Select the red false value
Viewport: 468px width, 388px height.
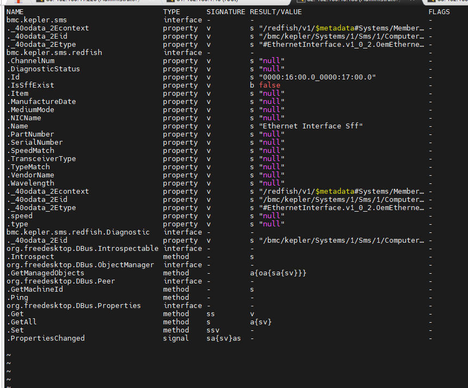coord(270,85)
